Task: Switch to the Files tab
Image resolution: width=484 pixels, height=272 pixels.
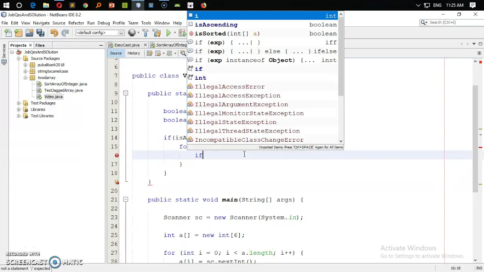Action: point(40,45)
